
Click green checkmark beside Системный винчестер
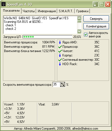tap(60, 60)
